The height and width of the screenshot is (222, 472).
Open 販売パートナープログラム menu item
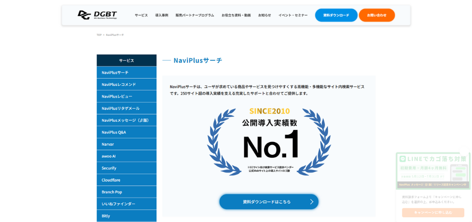tap(195, 15)
